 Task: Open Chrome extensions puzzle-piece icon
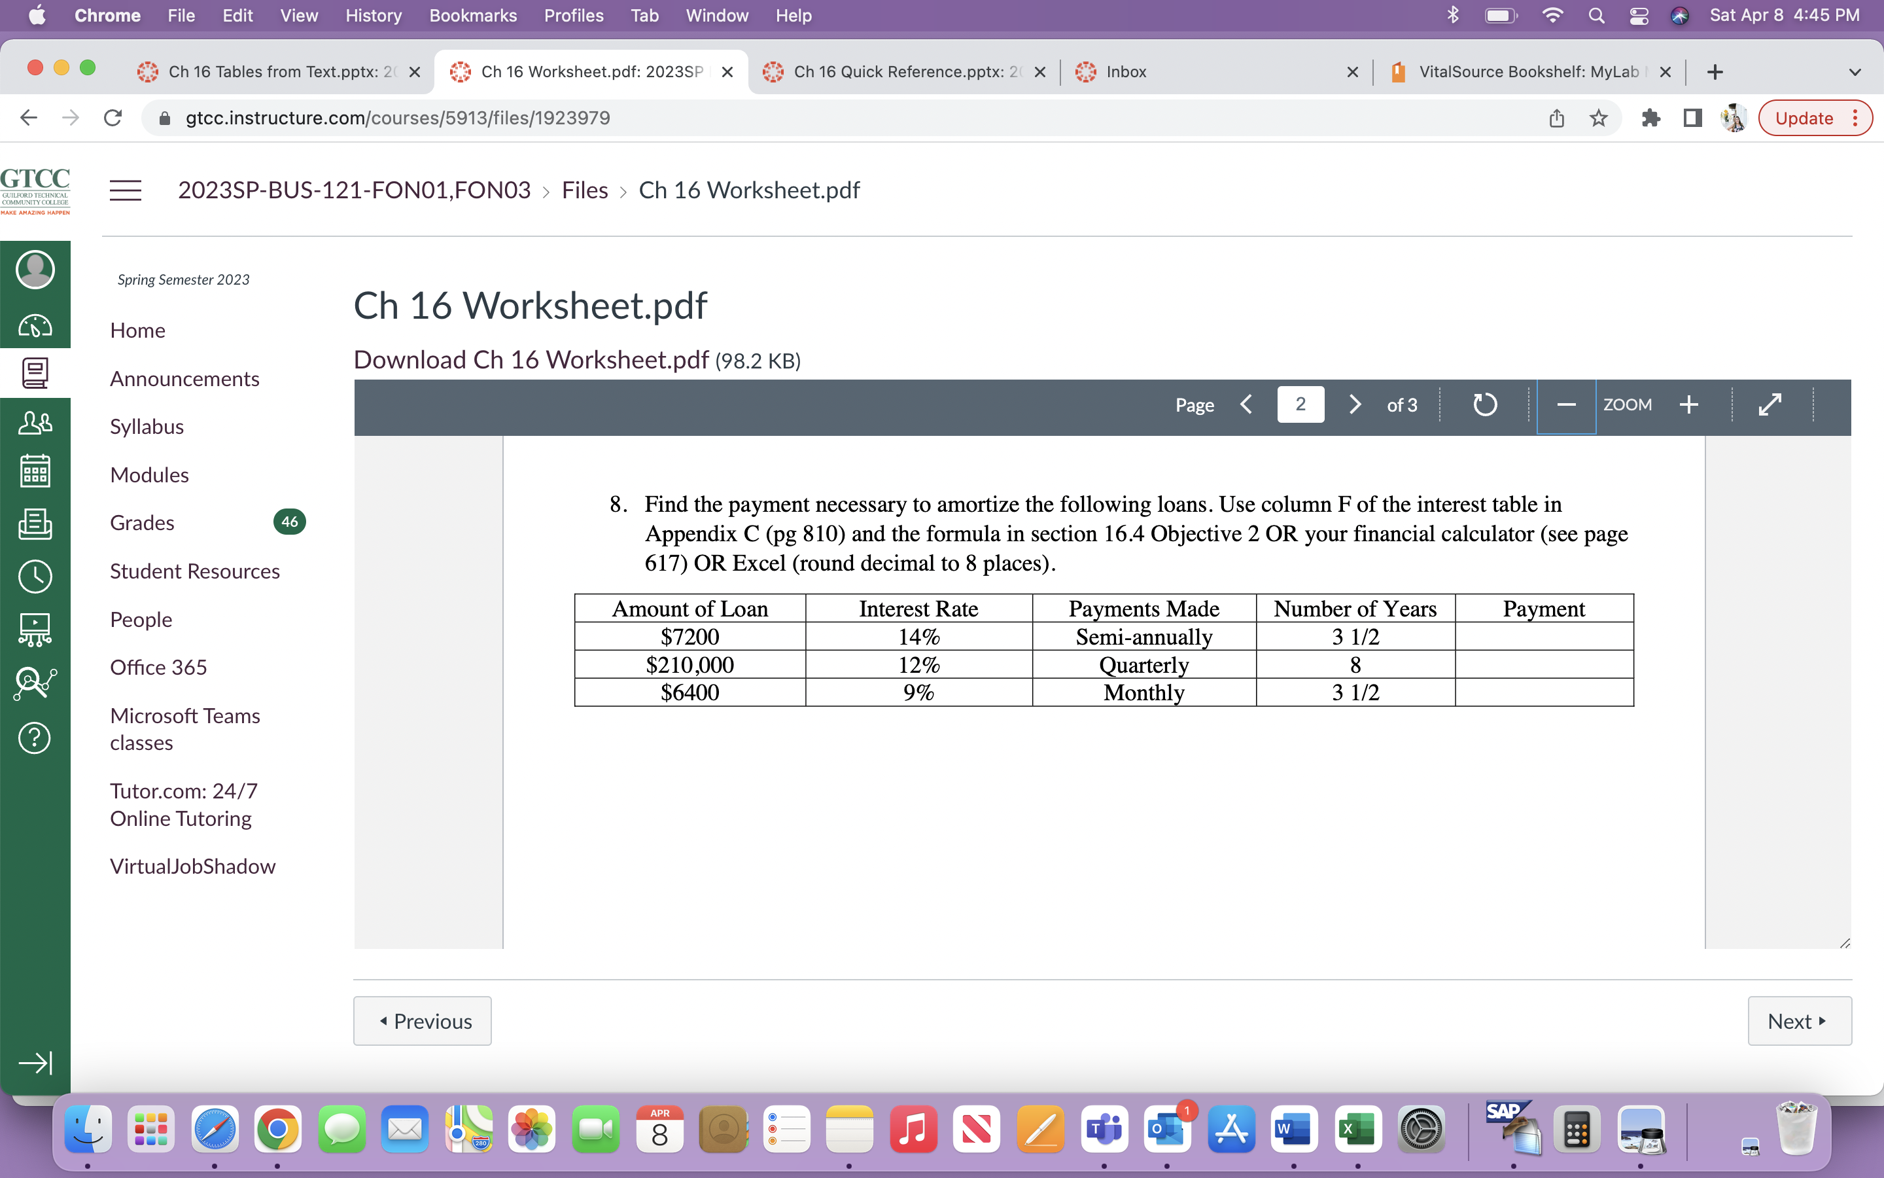[1651, 118]
